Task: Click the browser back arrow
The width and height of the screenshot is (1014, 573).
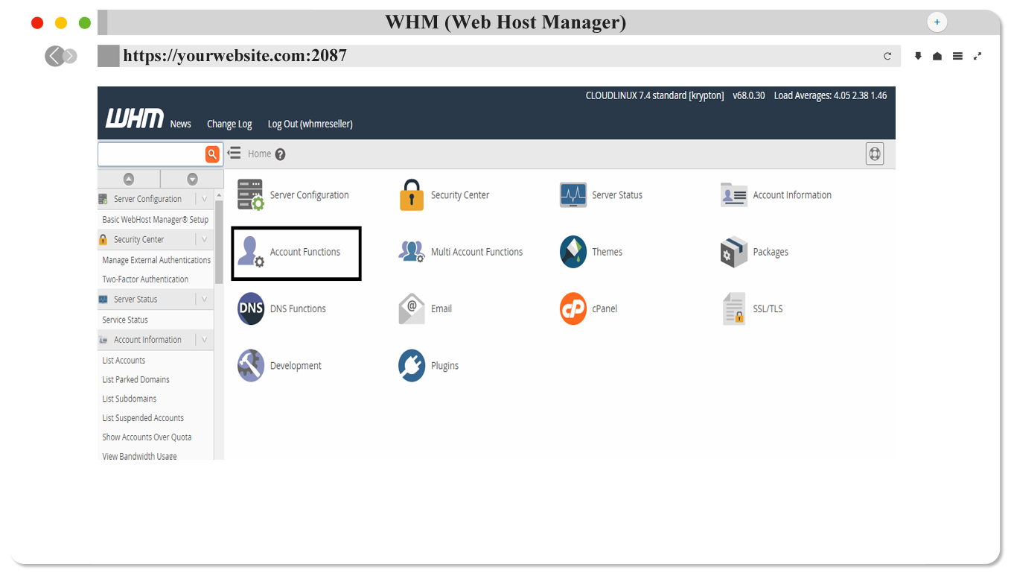Action: pos(54,56)
